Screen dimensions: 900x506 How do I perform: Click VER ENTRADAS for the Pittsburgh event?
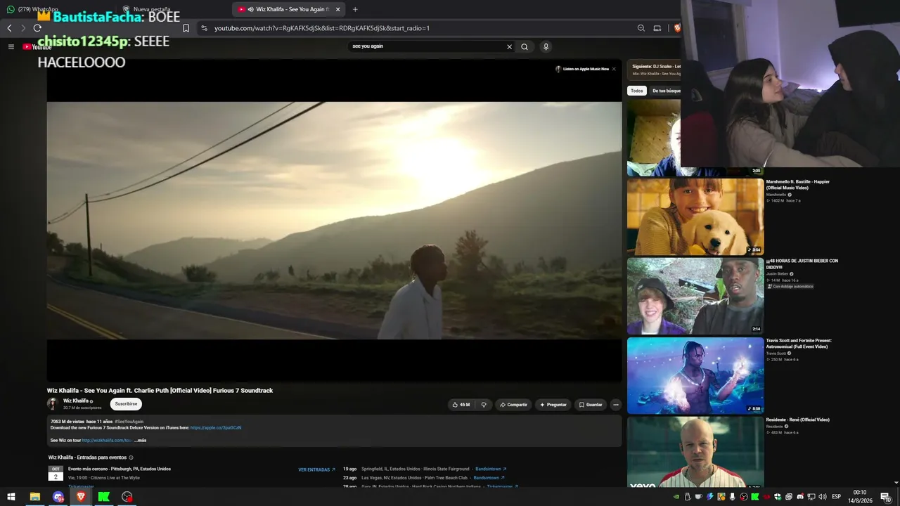coord(316,469)
